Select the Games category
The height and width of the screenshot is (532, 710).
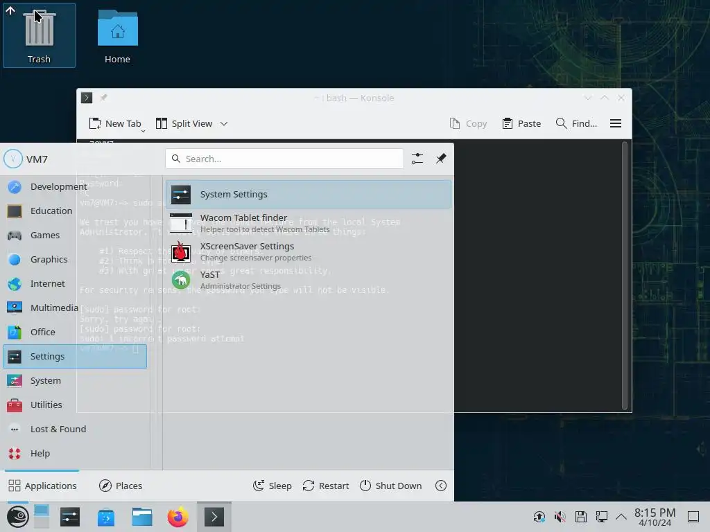pos(75,235)
